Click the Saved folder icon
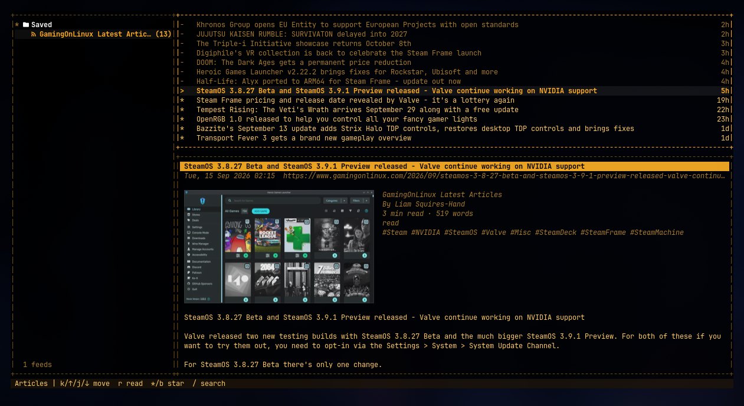 point(25,25)
